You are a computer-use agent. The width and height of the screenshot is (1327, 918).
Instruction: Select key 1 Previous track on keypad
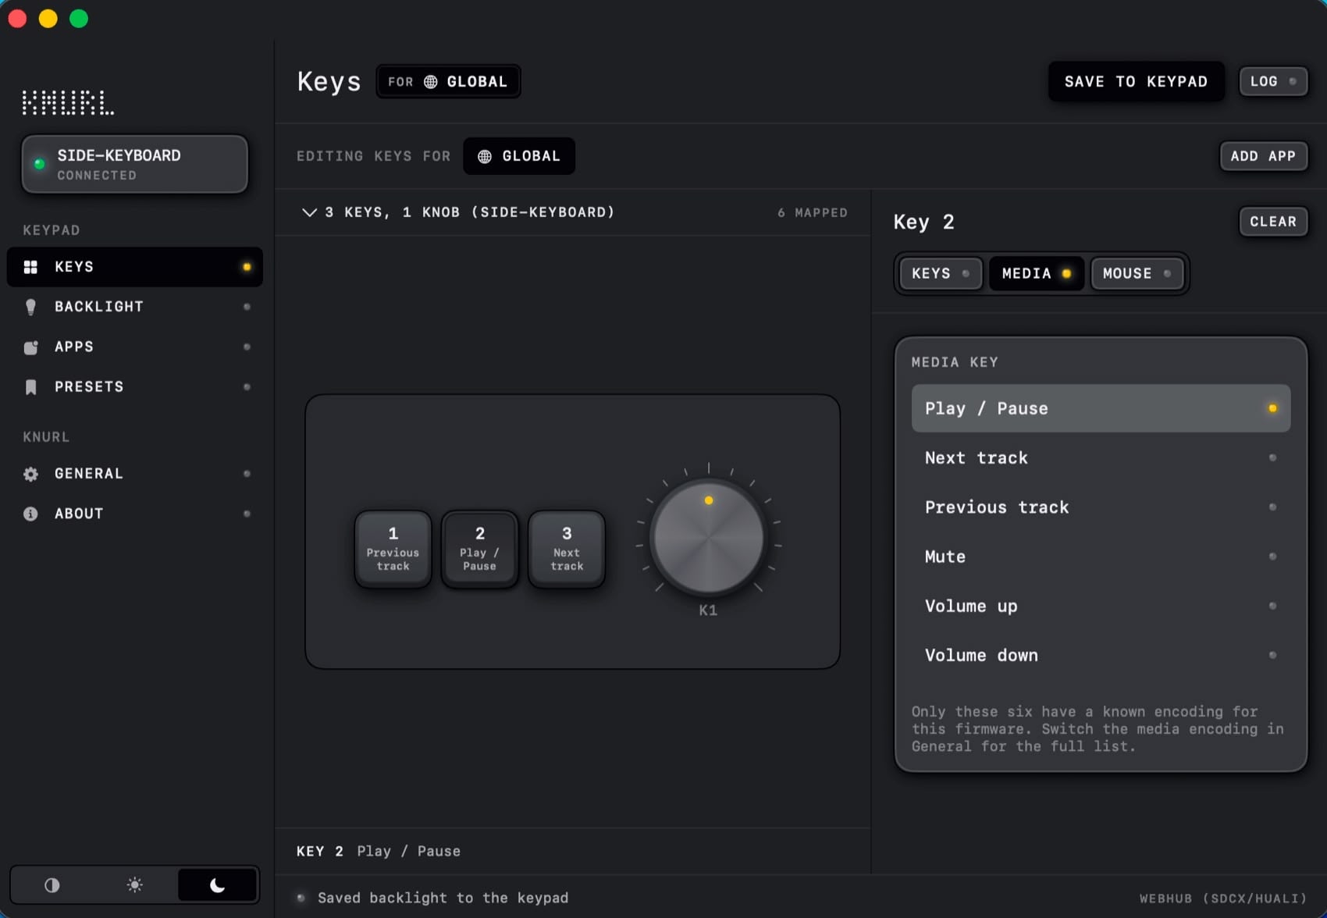coord(393,549)
